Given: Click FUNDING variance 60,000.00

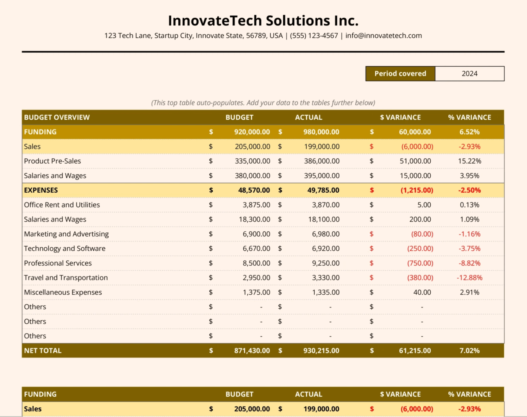Looking at the screenshot, I should [x=415, y=132].
